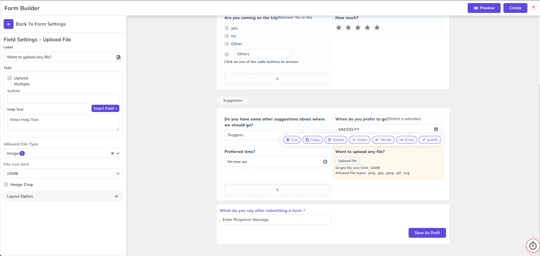Select radio button beside Others input
This screenshot has width=540, height=256.
(x=227, y=54)
